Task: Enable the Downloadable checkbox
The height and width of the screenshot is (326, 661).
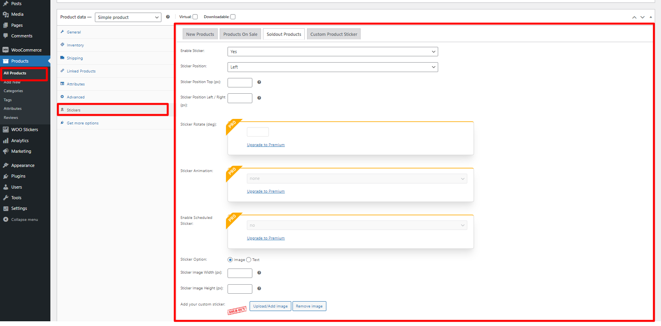Action: coord(233,17)
